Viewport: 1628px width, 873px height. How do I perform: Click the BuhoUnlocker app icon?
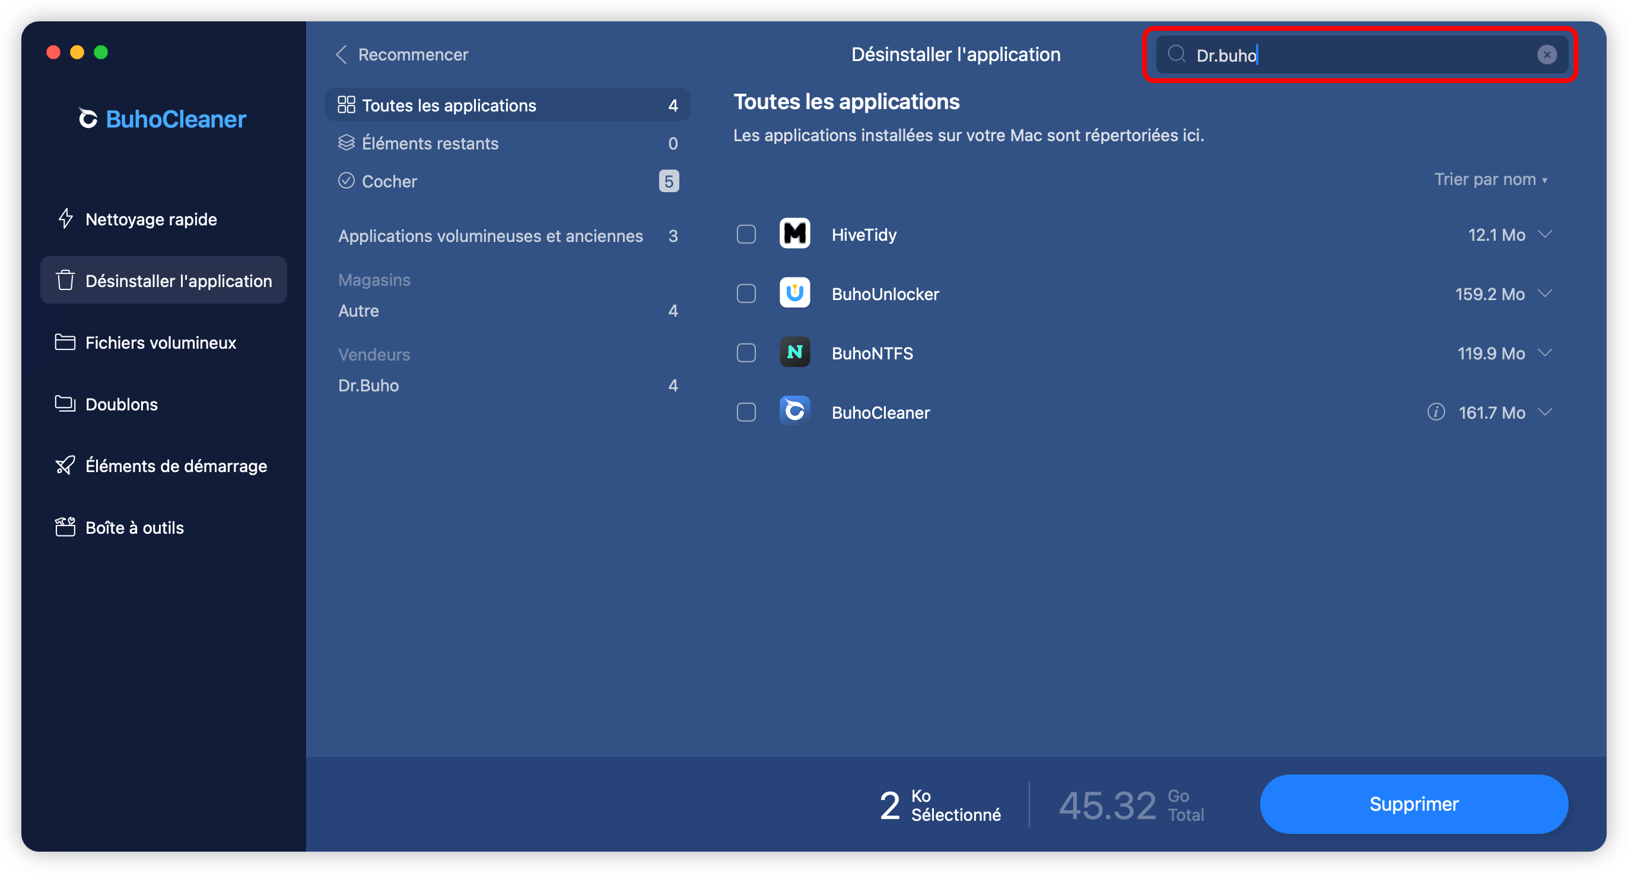coord(794,293)
